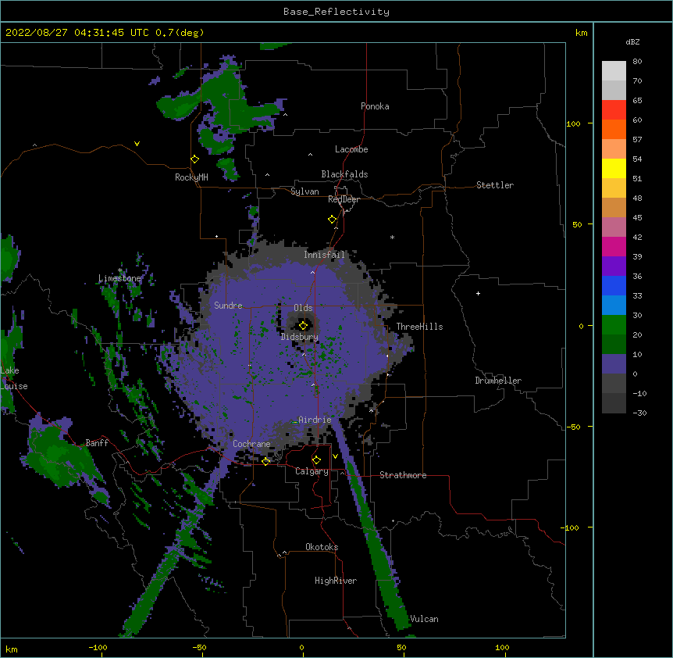
Task: Select the Didsbury label
Action: [x=300, y=337]
